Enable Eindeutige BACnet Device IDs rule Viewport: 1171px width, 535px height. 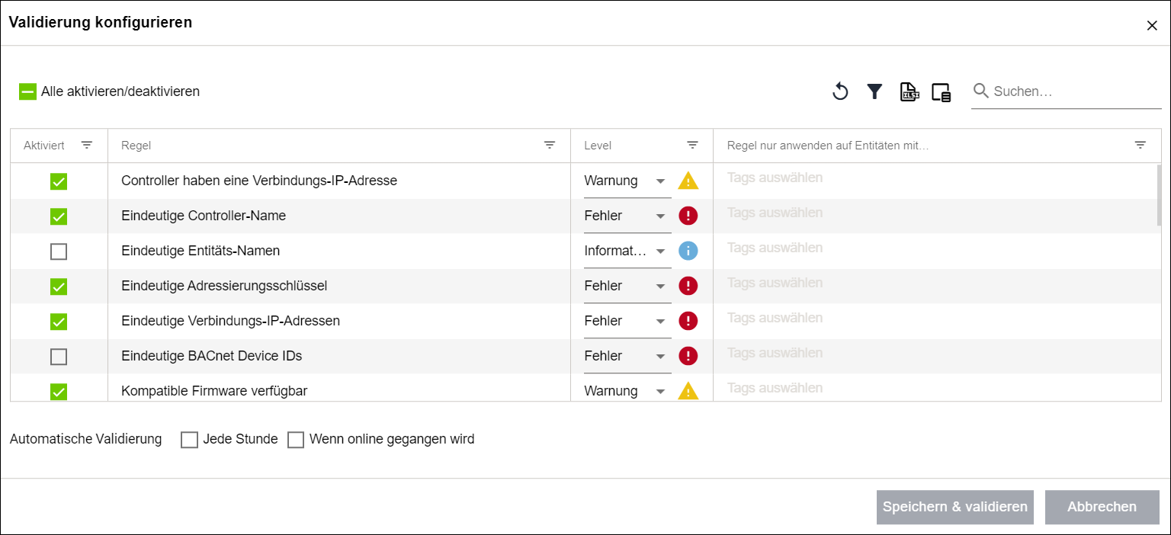[x=59, y=357]
